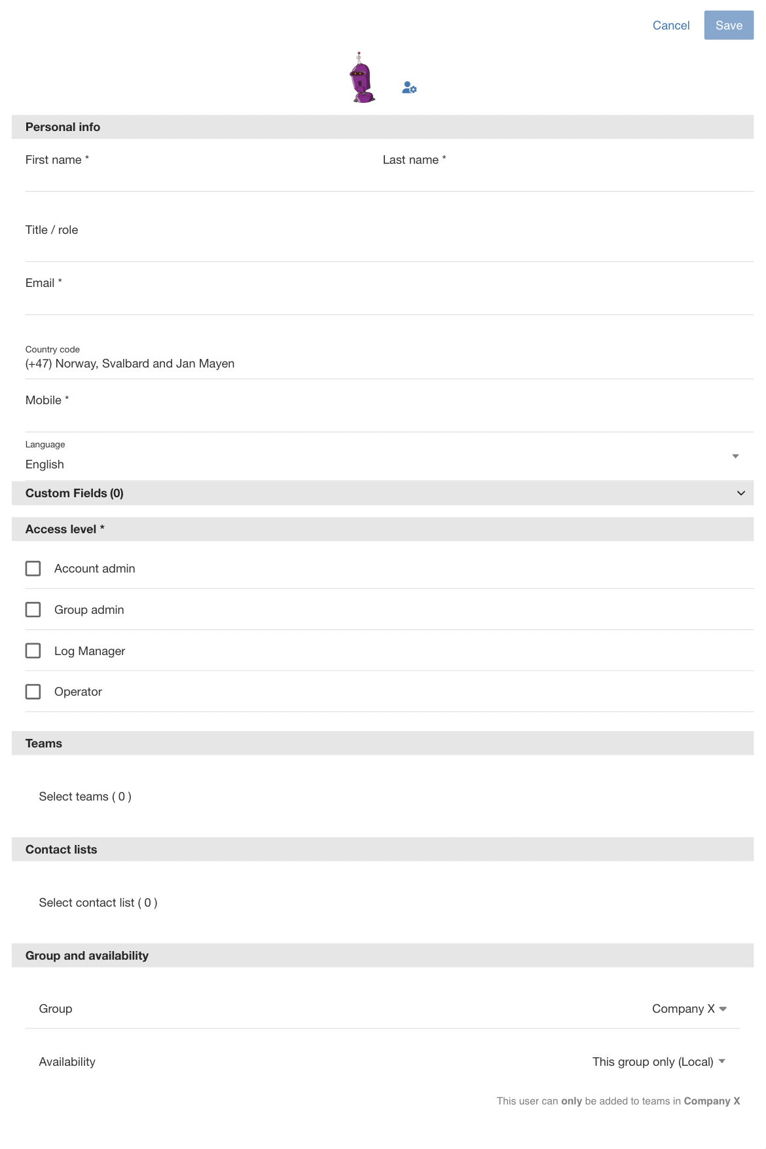Open the Group dropdown showing Company X
Image resolution: width=766 pixels, height=1149 pixels.
point(689,1009)
